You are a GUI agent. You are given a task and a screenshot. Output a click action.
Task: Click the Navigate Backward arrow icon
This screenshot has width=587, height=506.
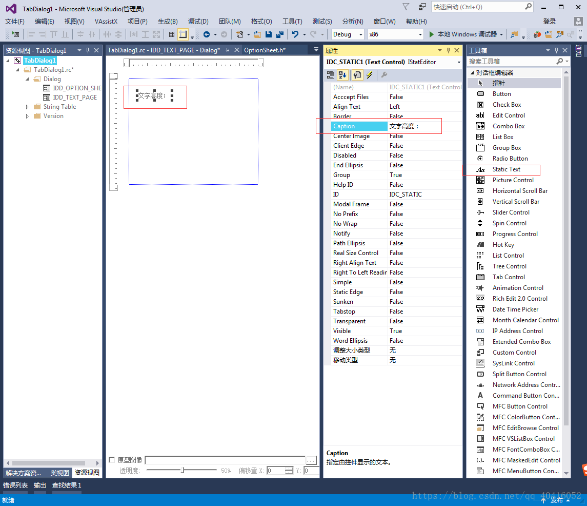click(206, 34)
